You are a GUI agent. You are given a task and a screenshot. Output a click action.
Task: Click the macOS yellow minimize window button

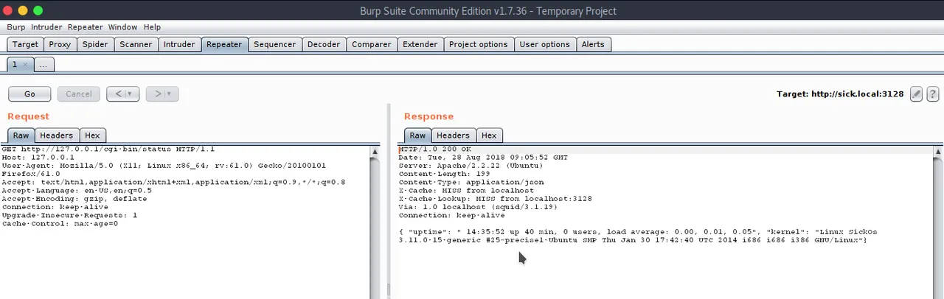click(23, 10)
